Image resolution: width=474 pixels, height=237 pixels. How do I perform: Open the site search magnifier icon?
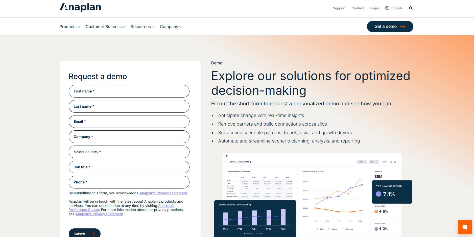[x=411, y=8]
